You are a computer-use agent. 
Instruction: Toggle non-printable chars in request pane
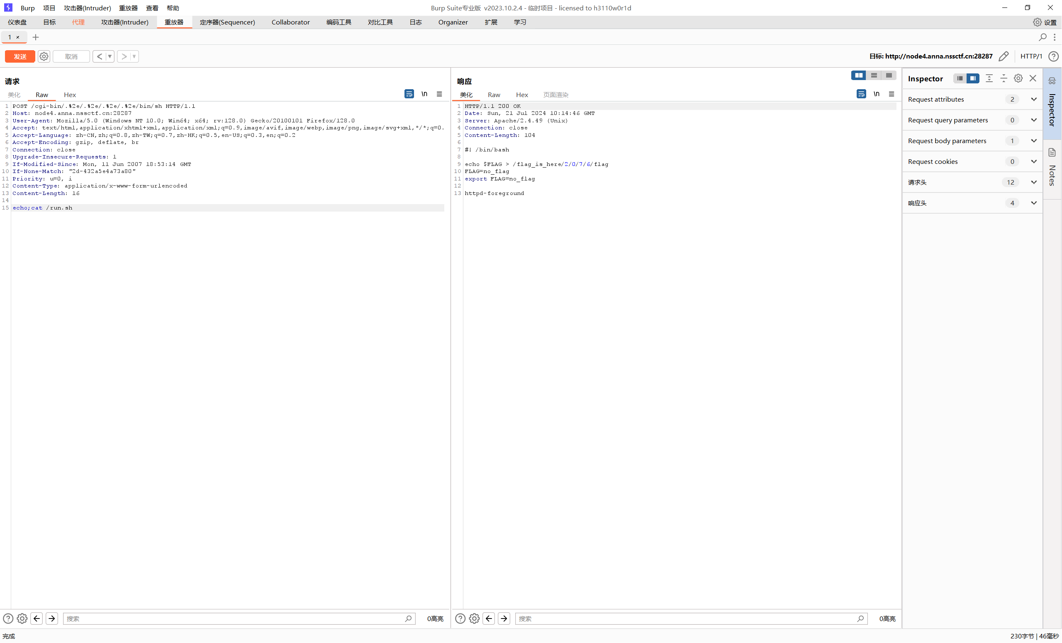coord(424,94)
